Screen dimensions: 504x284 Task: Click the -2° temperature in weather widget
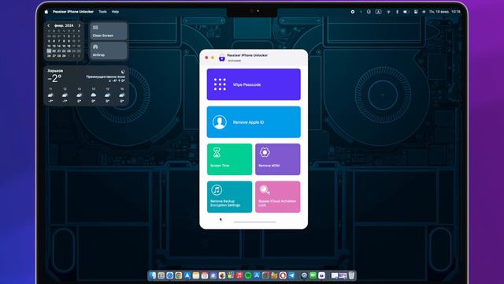click(x=54, y=78)
